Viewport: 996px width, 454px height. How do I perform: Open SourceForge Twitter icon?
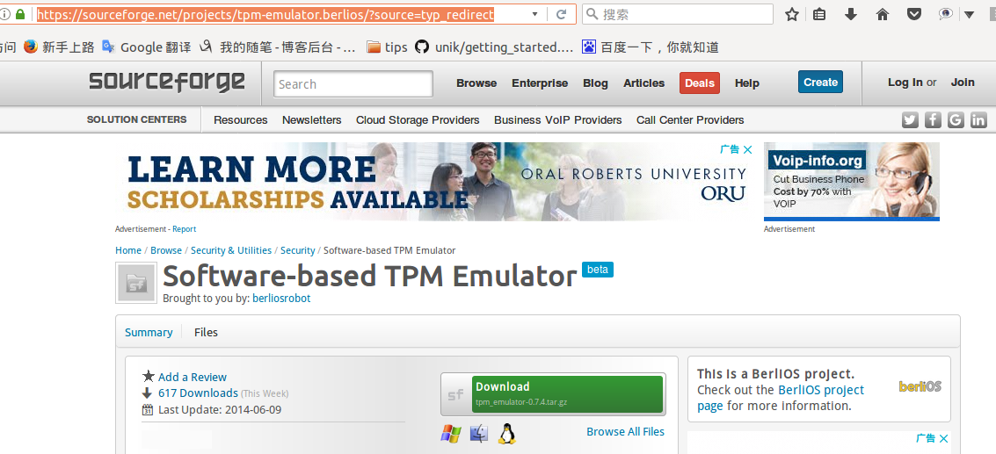point(910,119)
